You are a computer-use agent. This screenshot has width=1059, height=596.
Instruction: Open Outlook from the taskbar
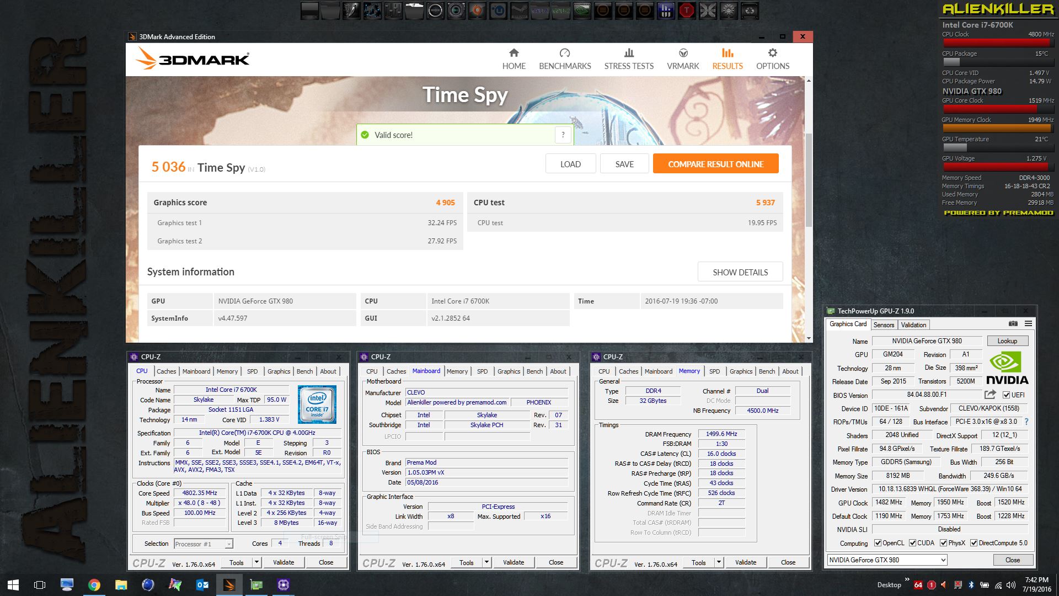pos(202,585)
